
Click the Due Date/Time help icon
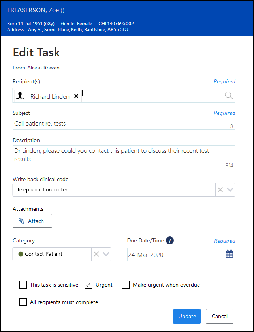170,240
